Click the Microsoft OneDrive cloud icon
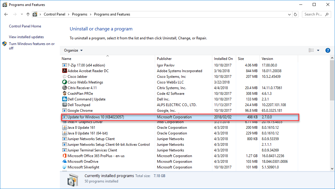Screen dimensions: 335x189 (64, 162)
